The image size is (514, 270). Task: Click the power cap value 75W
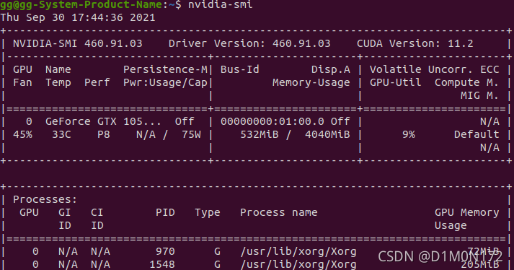(x=191, y=134)
